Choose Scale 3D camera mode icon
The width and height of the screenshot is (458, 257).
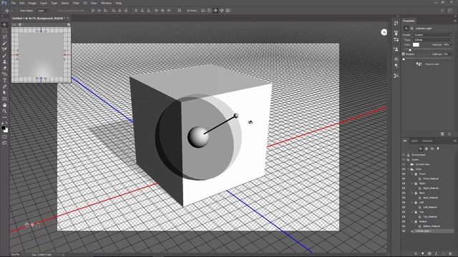(x=228, y=11)
